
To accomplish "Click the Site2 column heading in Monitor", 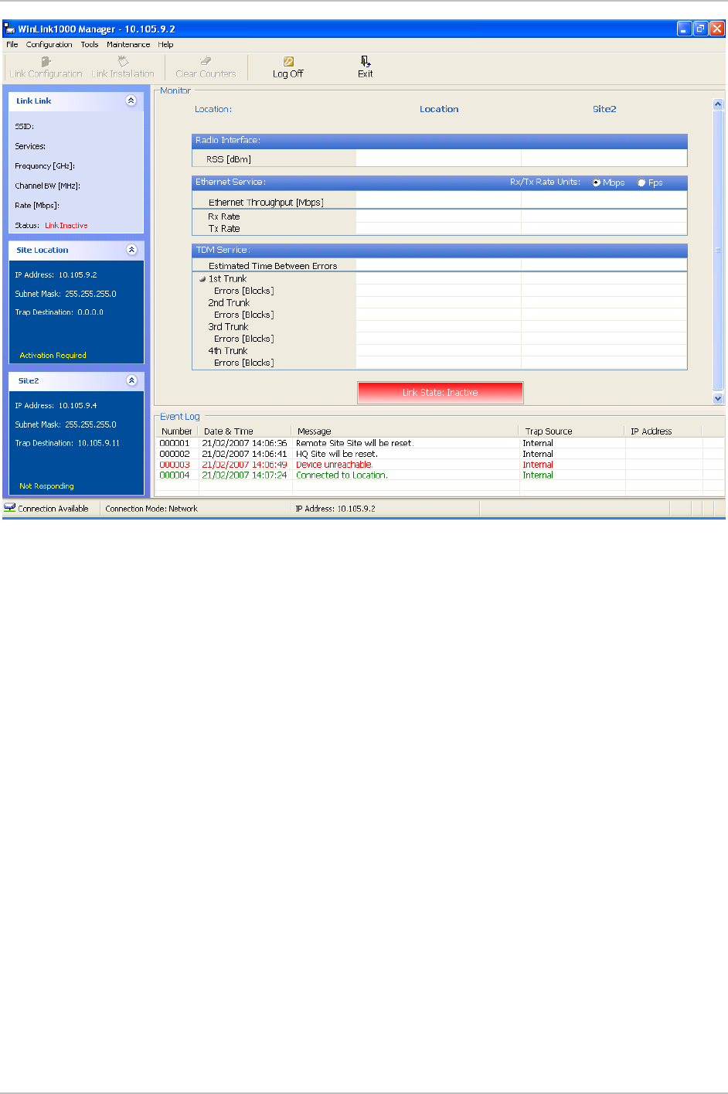I will [x=604, y=109].
